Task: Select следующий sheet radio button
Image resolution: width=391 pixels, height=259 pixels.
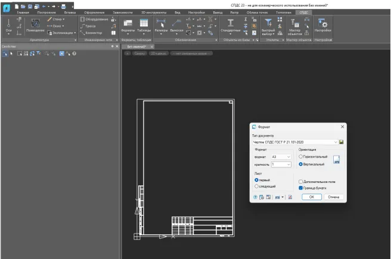Action: tap(256, 186)
